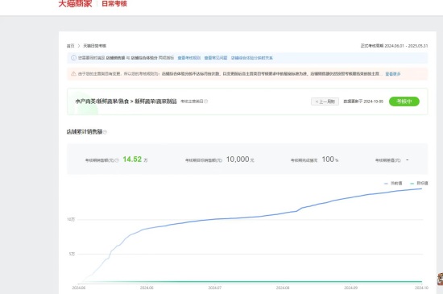The width and height of the screenshot is (443, 294).
Task: Toggle the 目标值 green legend series
Action: [419, 184]
